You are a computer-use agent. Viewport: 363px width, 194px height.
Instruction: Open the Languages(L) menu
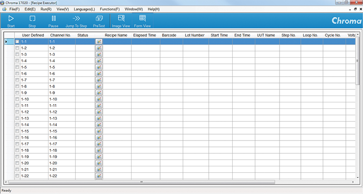pos(84,9)
